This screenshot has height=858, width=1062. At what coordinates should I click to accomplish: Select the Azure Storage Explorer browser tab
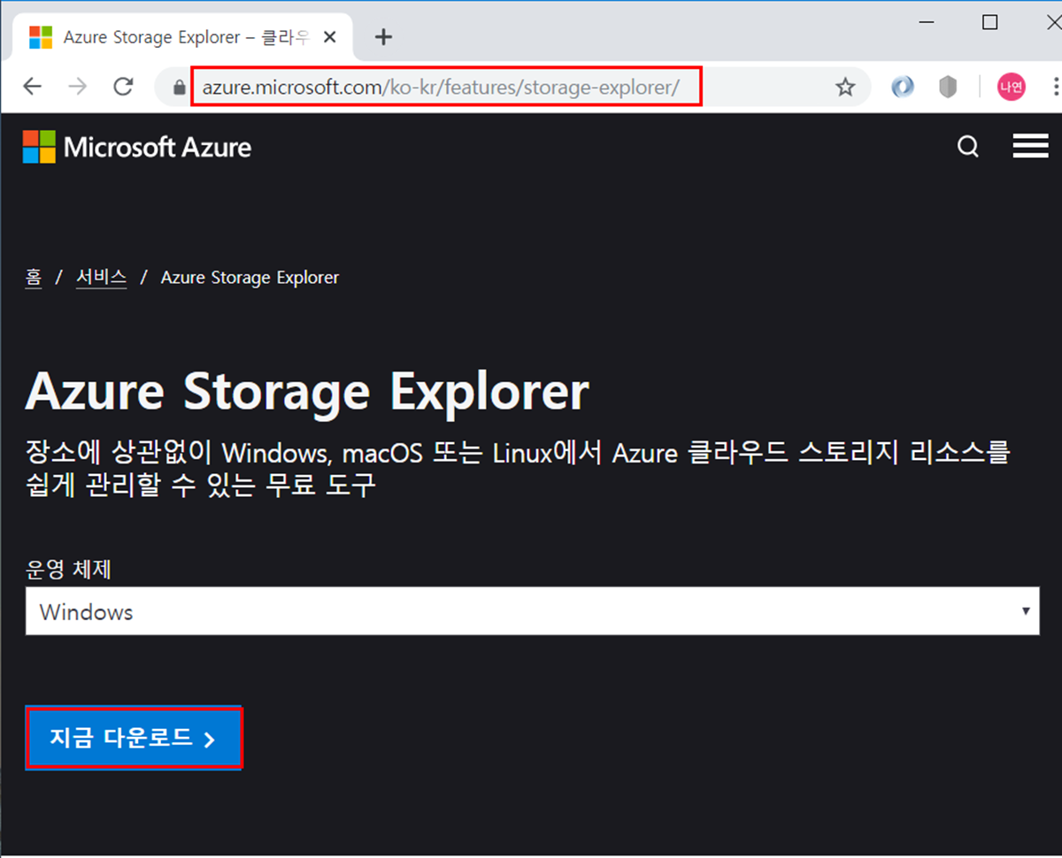point(182,37)
